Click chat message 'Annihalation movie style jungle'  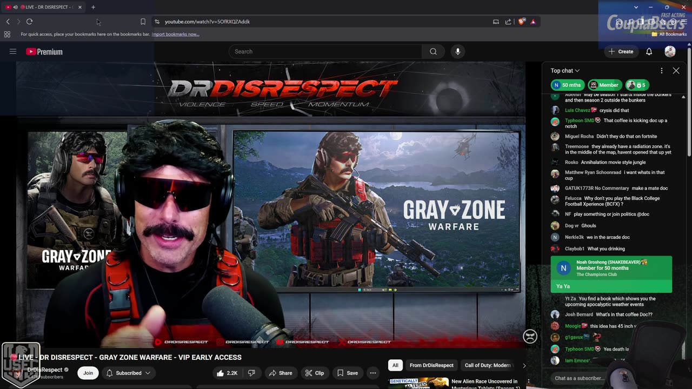613,162
